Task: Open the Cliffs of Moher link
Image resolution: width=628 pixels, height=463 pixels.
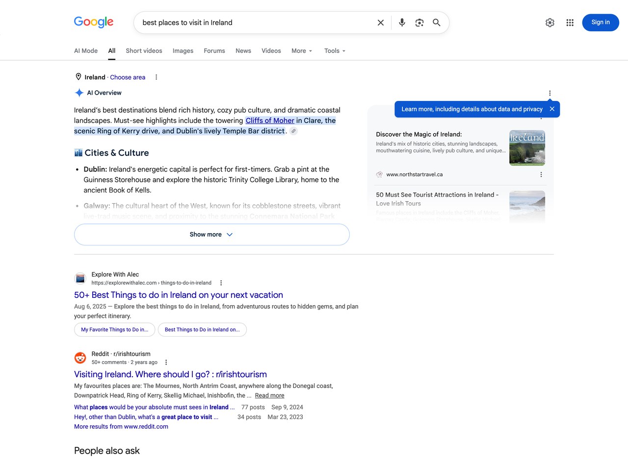Action: (270, 121)
